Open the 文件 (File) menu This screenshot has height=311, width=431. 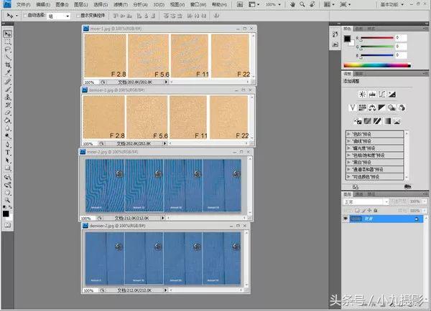tap(22, 4)
